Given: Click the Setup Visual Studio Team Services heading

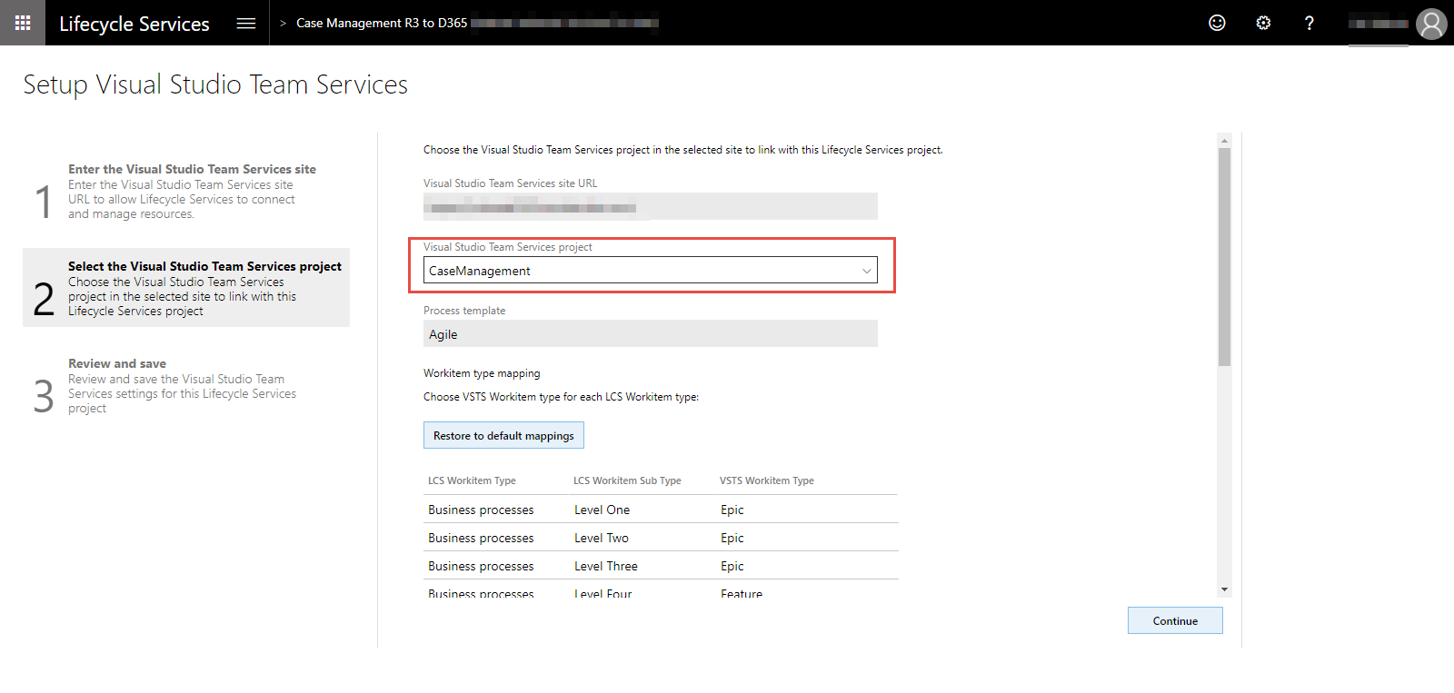Looking at the screenshot, I should tap(215, 84).
